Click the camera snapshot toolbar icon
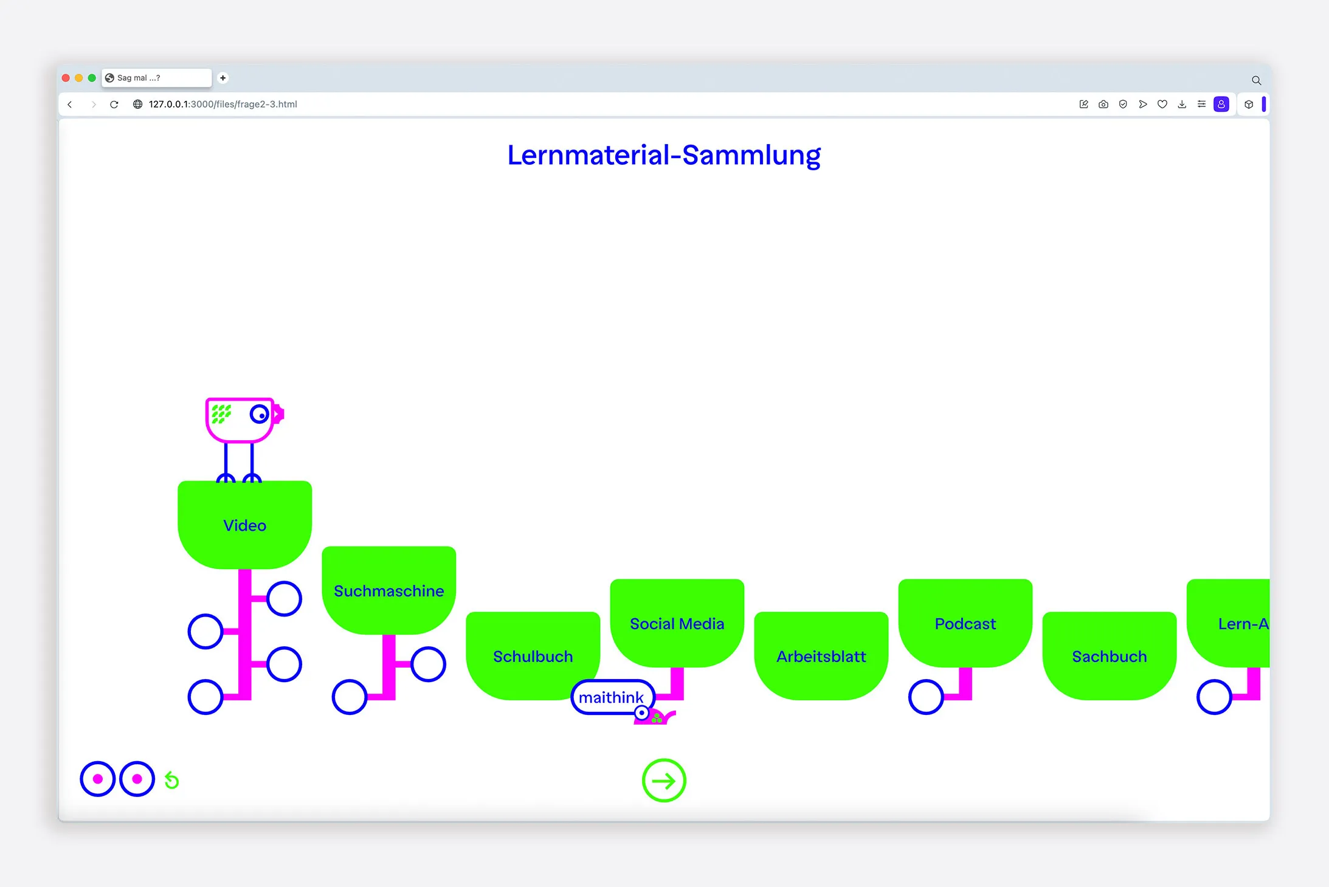Image resolution: width=1329 pixels, height=887 pixels. (1103, 104)
